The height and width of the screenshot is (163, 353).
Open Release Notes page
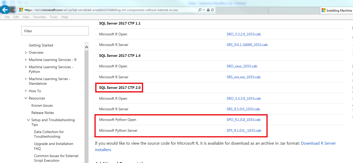[43, 113]
